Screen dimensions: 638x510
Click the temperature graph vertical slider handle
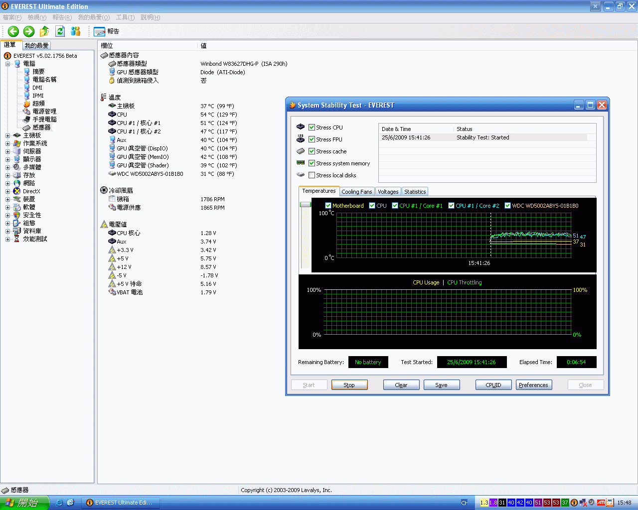click(x=305, y=205)
